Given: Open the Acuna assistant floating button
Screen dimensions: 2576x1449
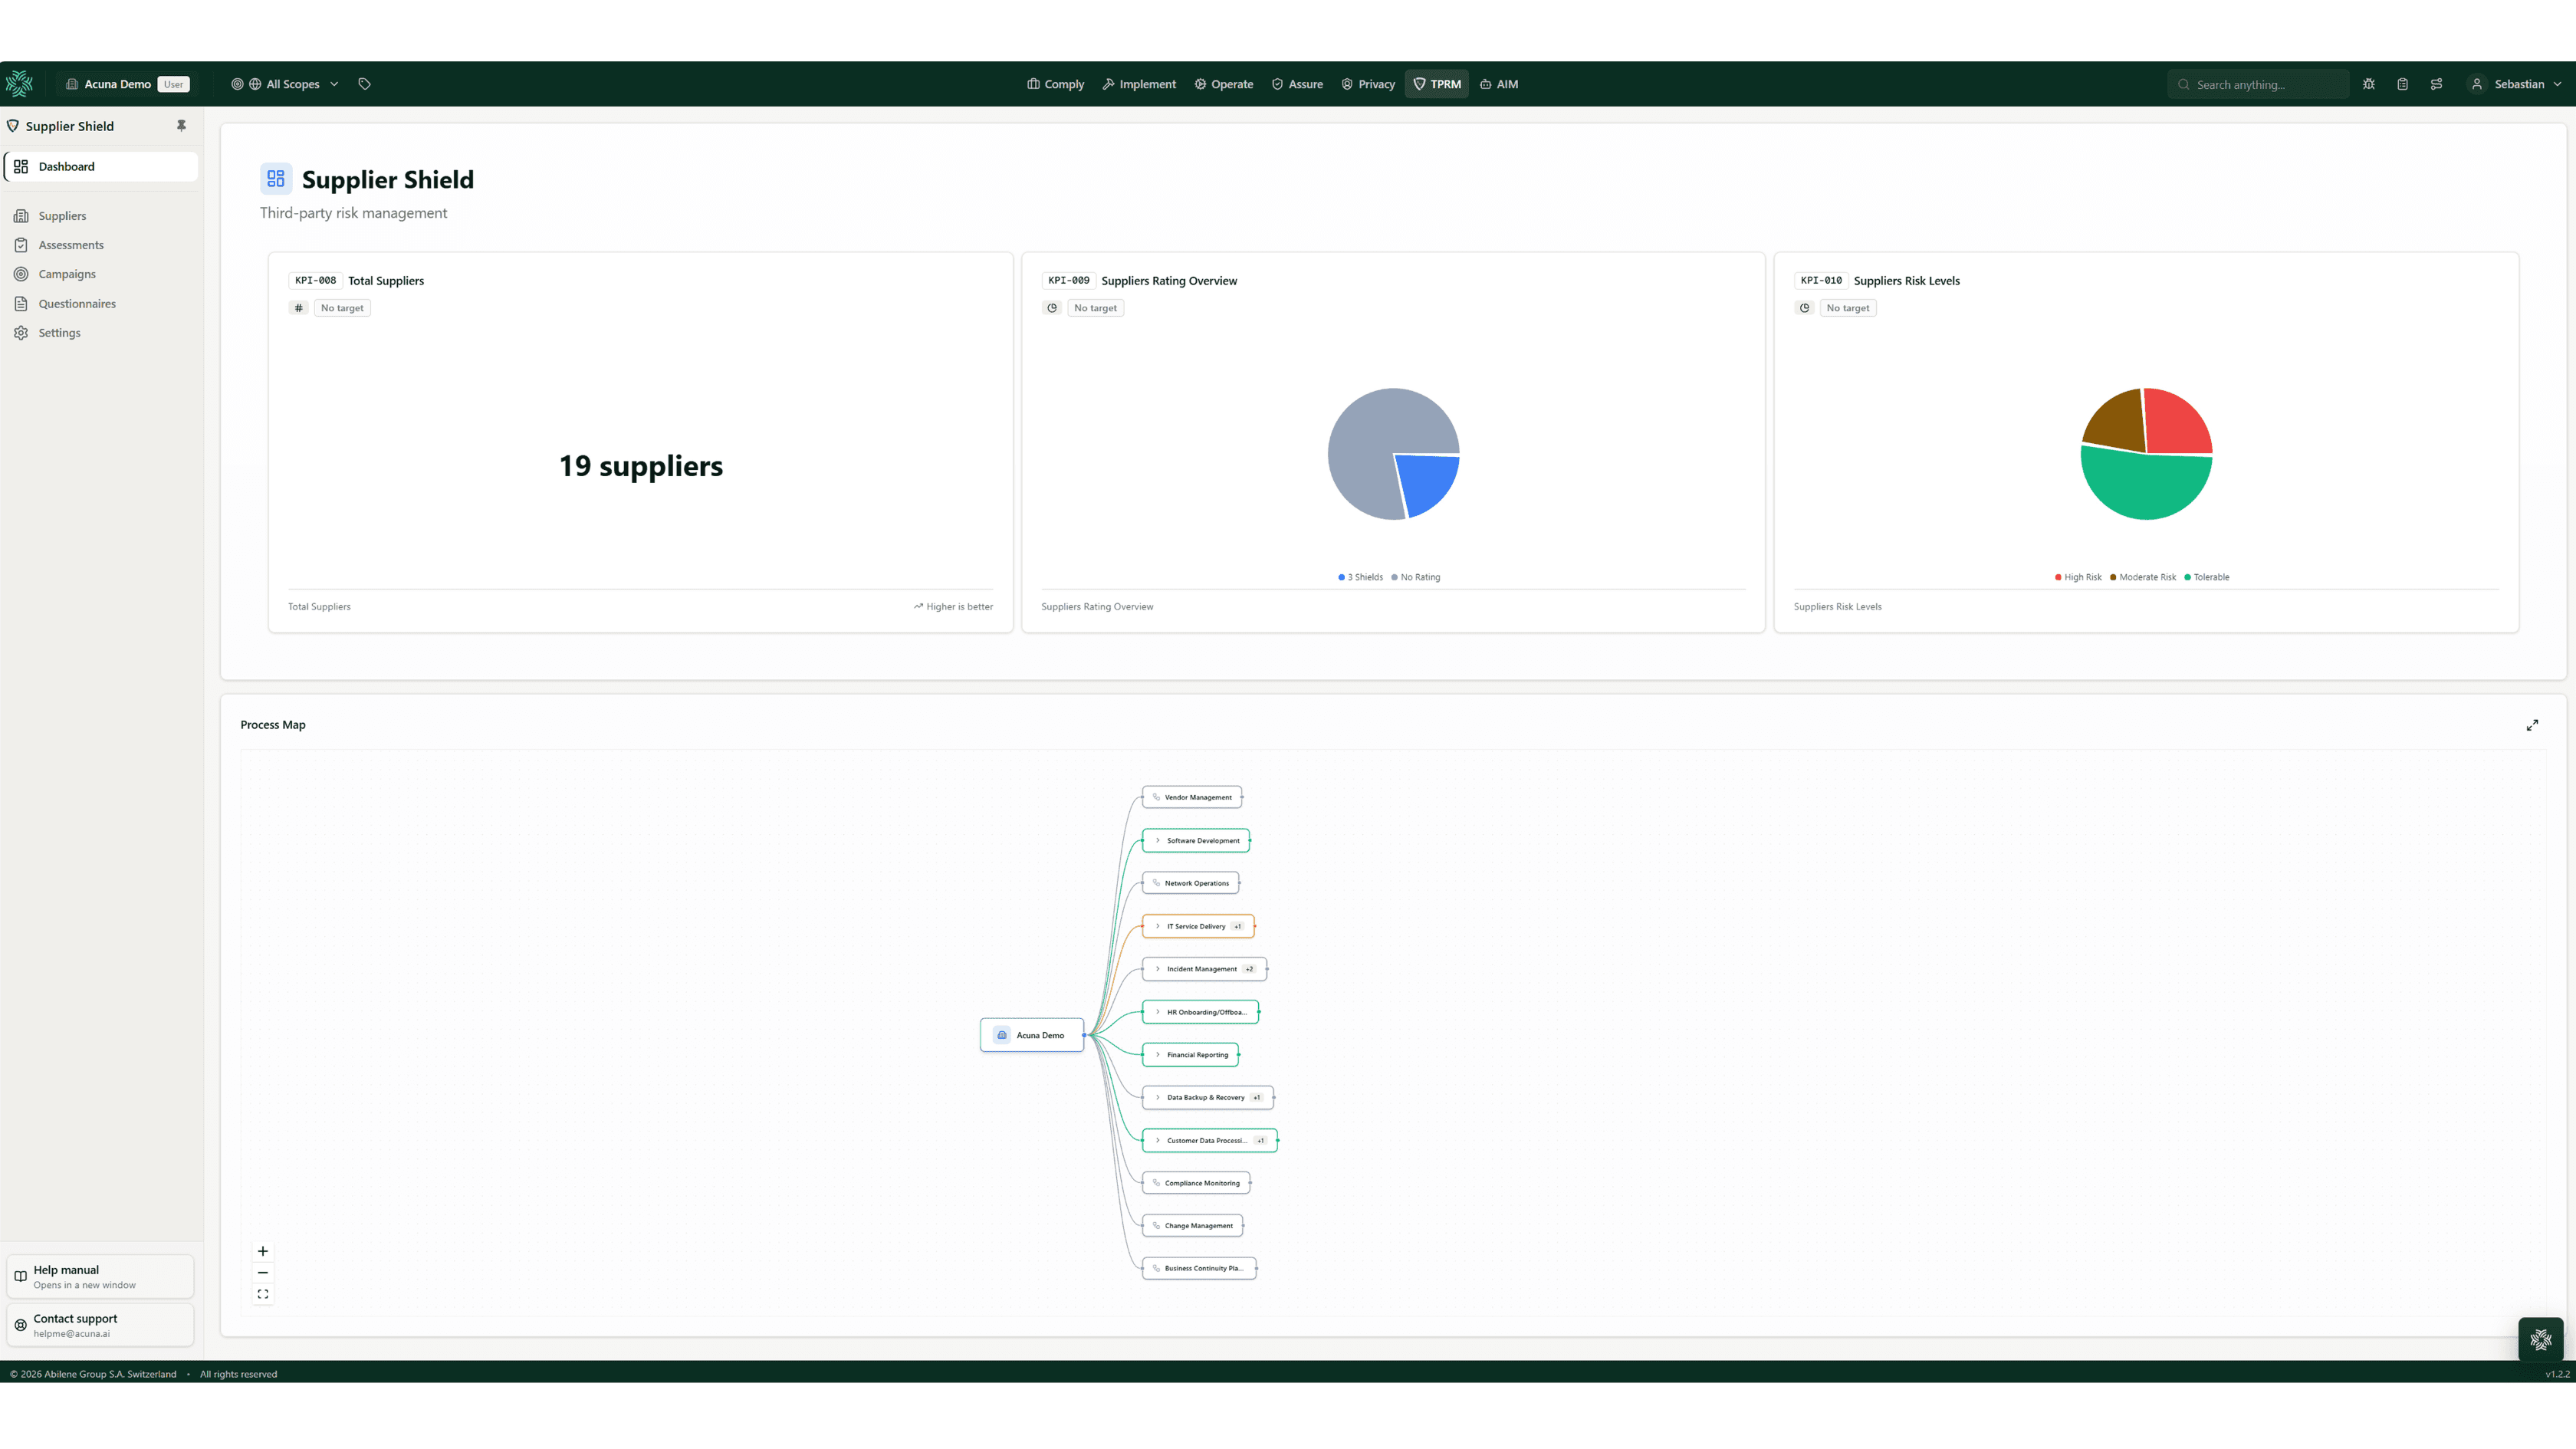Looking at the screenshot, I should (x=2540, y=1340).
